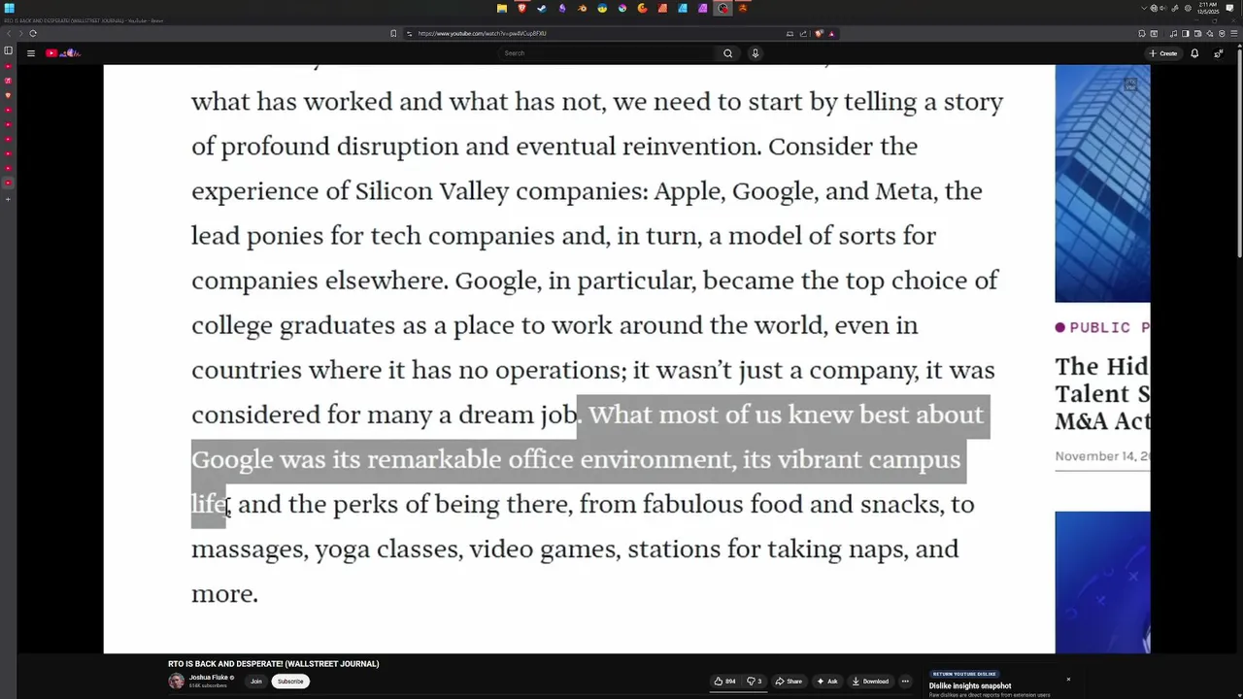Select the youtube.com address bar URL
This screenshot has height=699, width=1243.
(x=482, y=33)
